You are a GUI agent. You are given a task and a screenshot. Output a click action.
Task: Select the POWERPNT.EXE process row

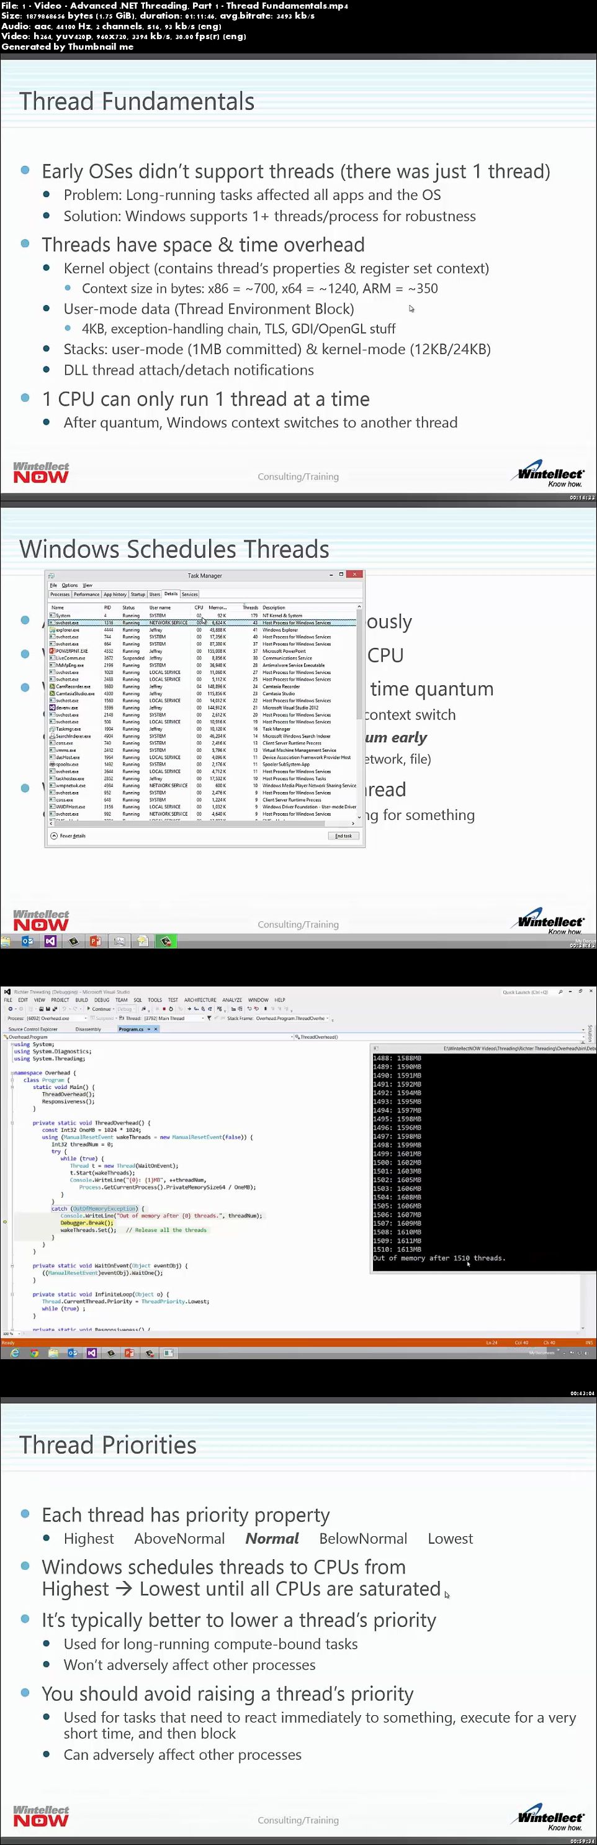(x=202, y=651)
